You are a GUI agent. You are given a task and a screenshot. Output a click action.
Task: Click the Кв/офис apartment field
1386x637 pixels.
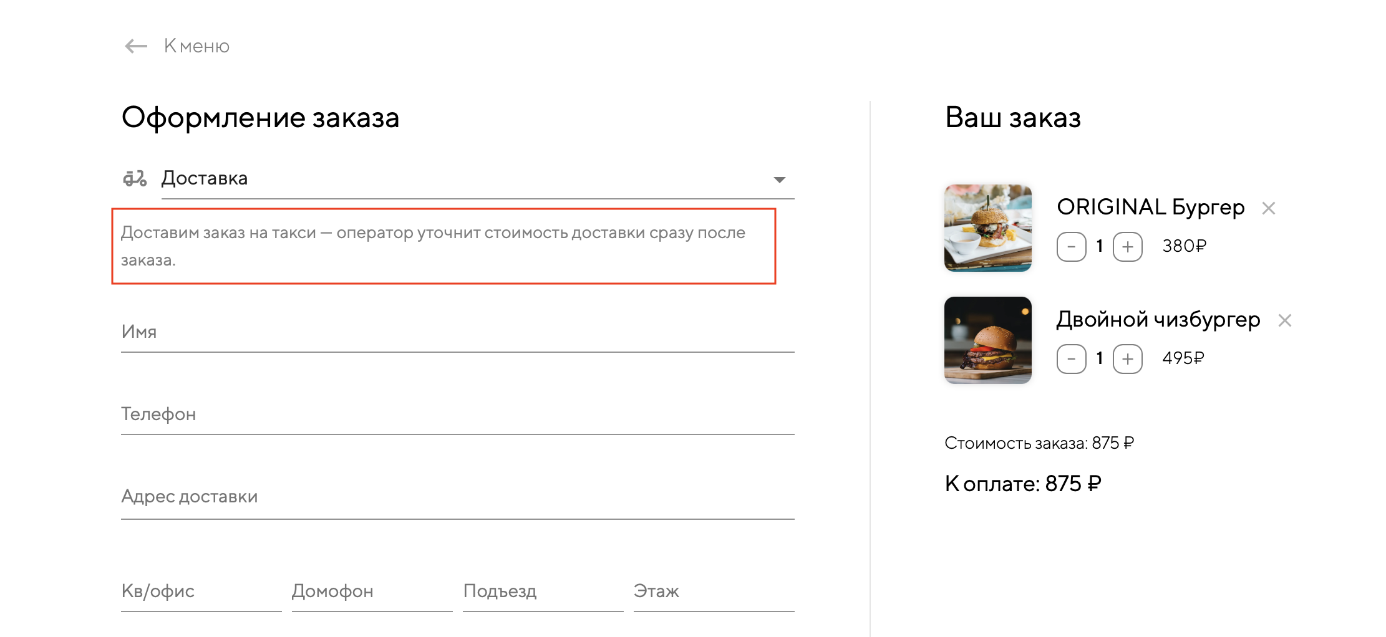(x=201, y=591)
